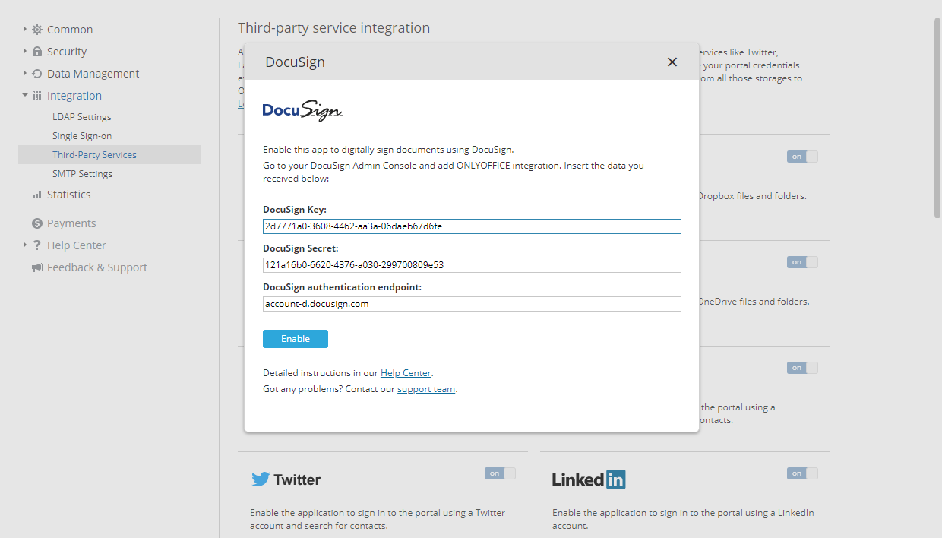Toggle the OneDrive integration switch
This screenshot has width=942, height=538.
[802, 262]
